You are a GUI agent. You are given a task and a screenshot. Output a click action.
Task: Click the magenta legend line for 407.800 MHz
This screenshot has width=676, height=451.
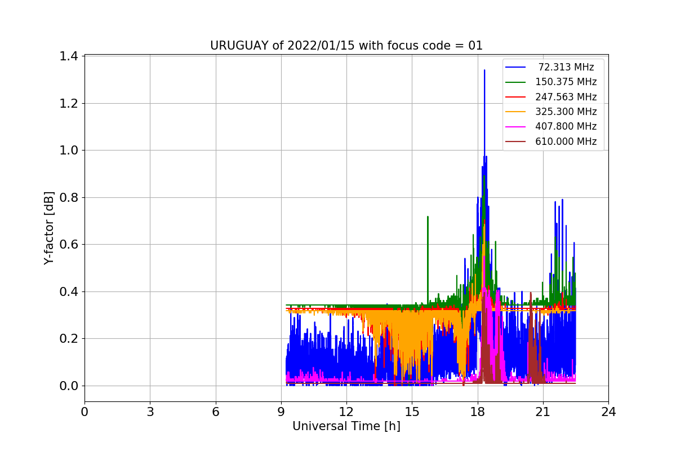pyautogui.click(x=516, y=127)
